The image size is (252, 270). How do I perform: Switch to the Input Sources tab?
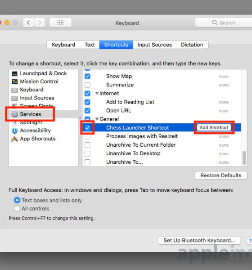pos(154,45)
